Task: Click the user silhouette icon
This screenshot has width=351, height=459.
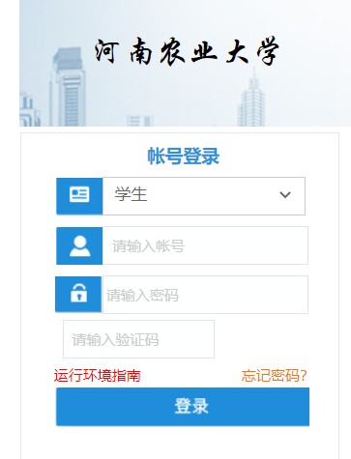Action: [x=79, y=246]
